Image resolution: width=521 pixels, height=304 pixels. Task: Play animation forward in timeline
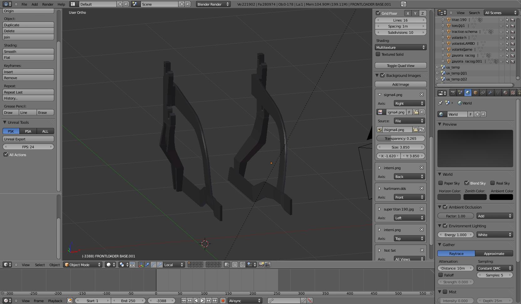pos(202,301)
